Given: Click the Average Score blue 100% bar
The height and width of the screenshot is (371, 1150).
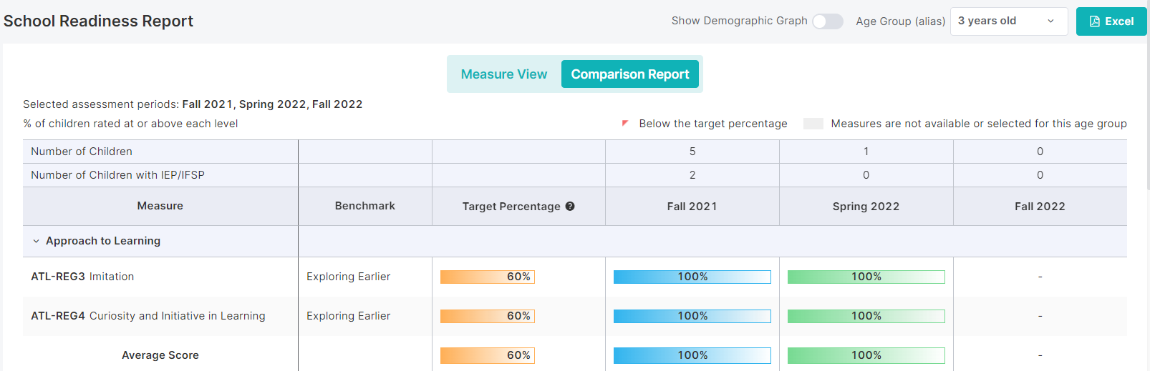Looking at the screenshot, I should pos(692,355).
